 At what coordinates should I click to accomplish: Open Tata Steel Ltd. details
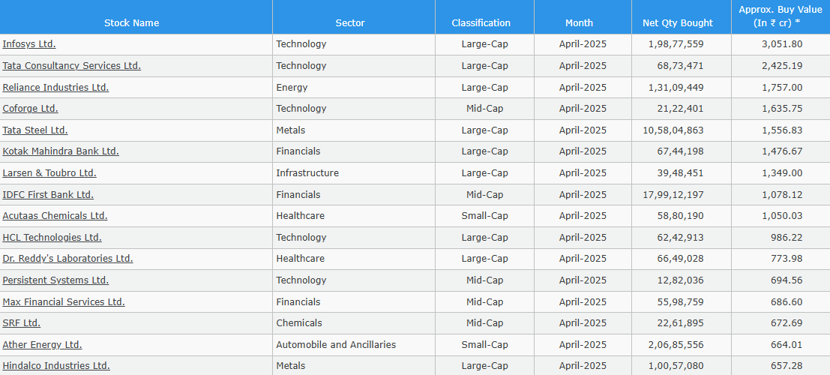35,130
